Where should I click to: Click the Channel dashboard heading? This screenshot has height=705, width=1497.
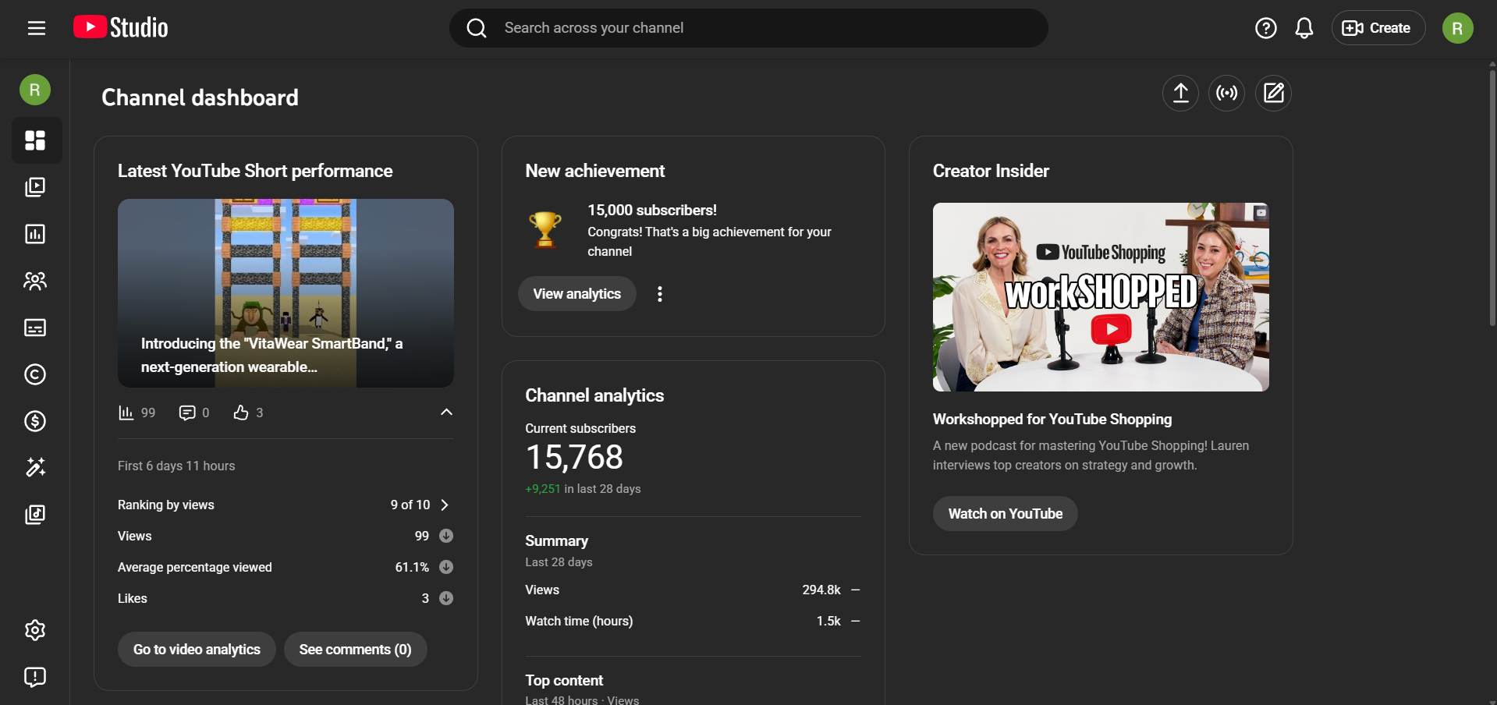(200, 97)
